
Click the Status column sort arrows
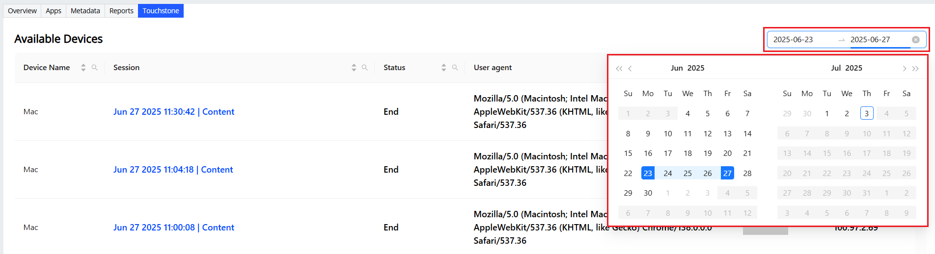pyautogui.click(x=443, y=68)
